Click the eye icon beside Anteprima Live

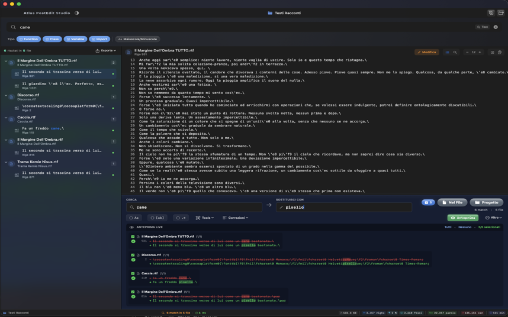131,227
